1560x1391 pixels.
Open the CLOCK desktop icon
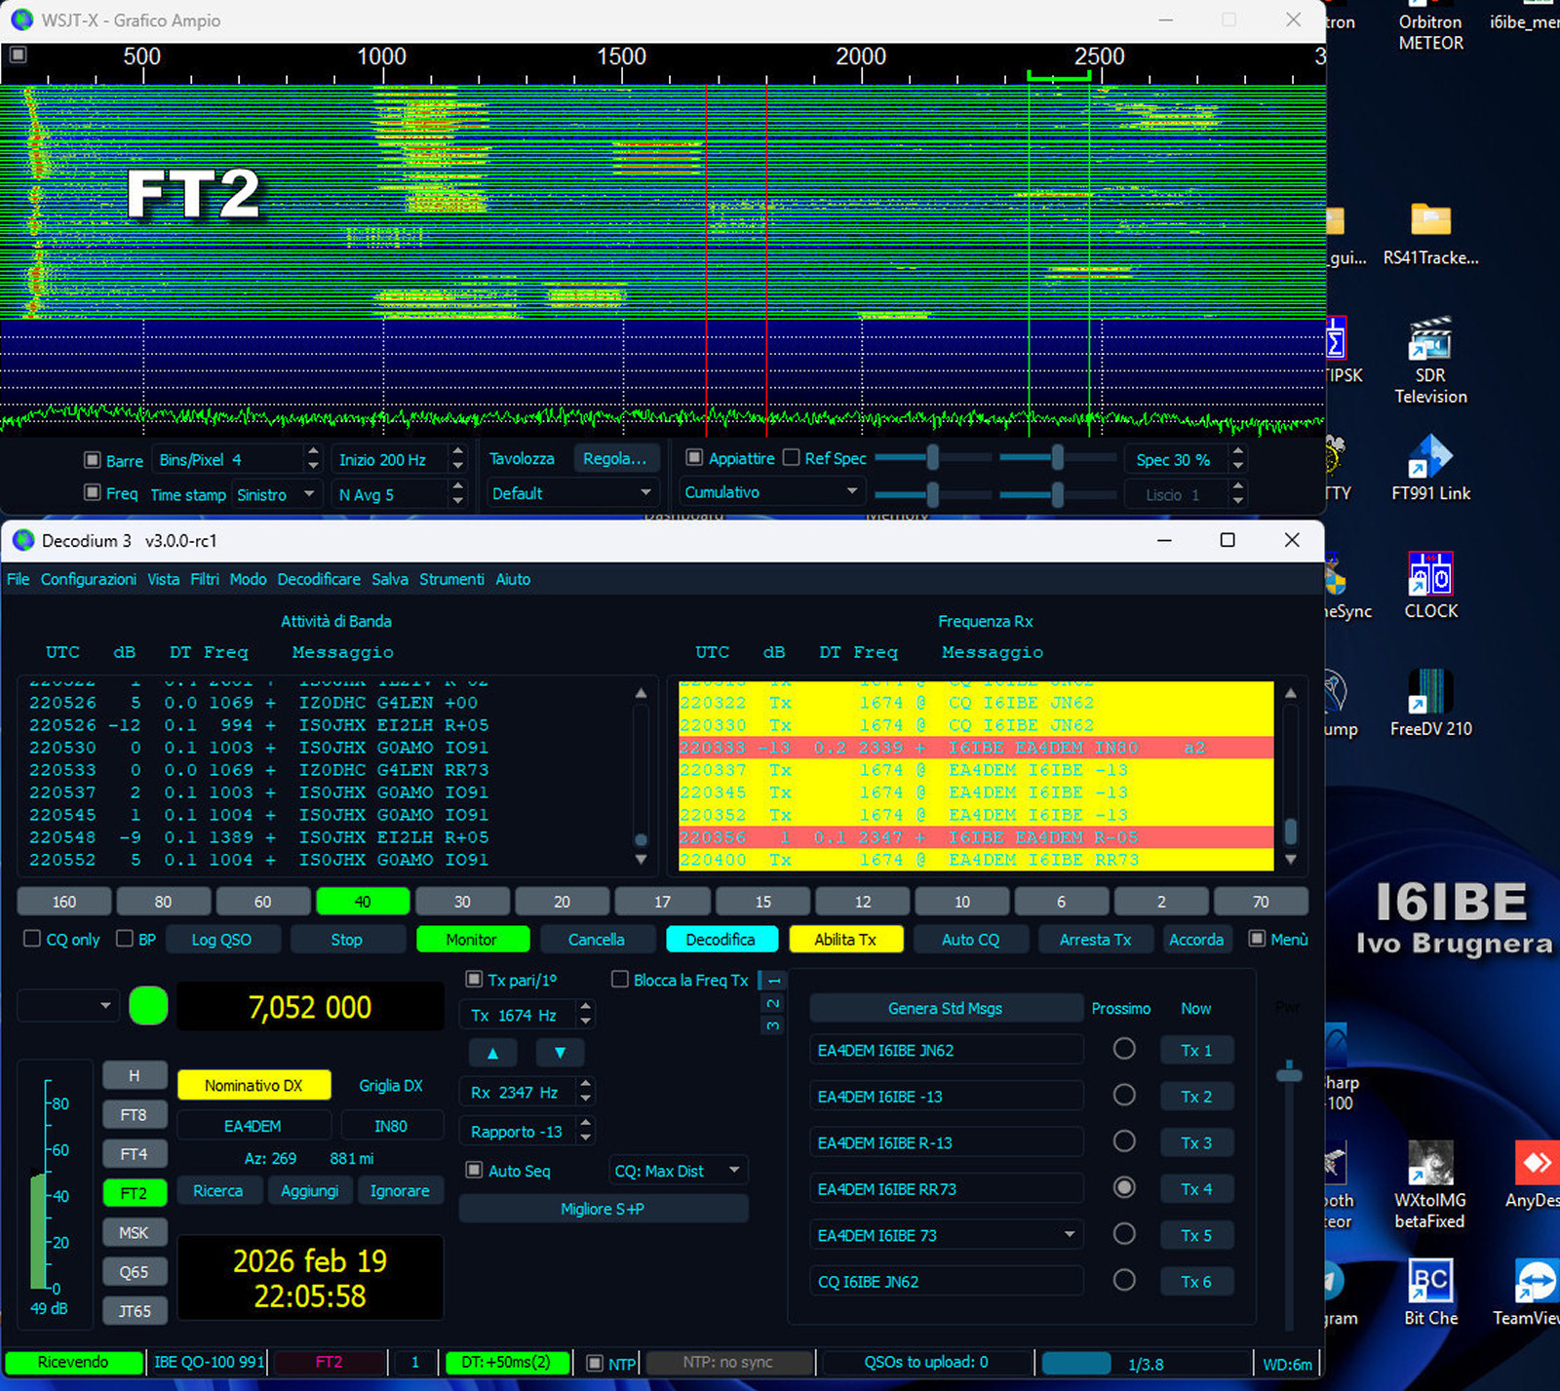(1430, 575)
